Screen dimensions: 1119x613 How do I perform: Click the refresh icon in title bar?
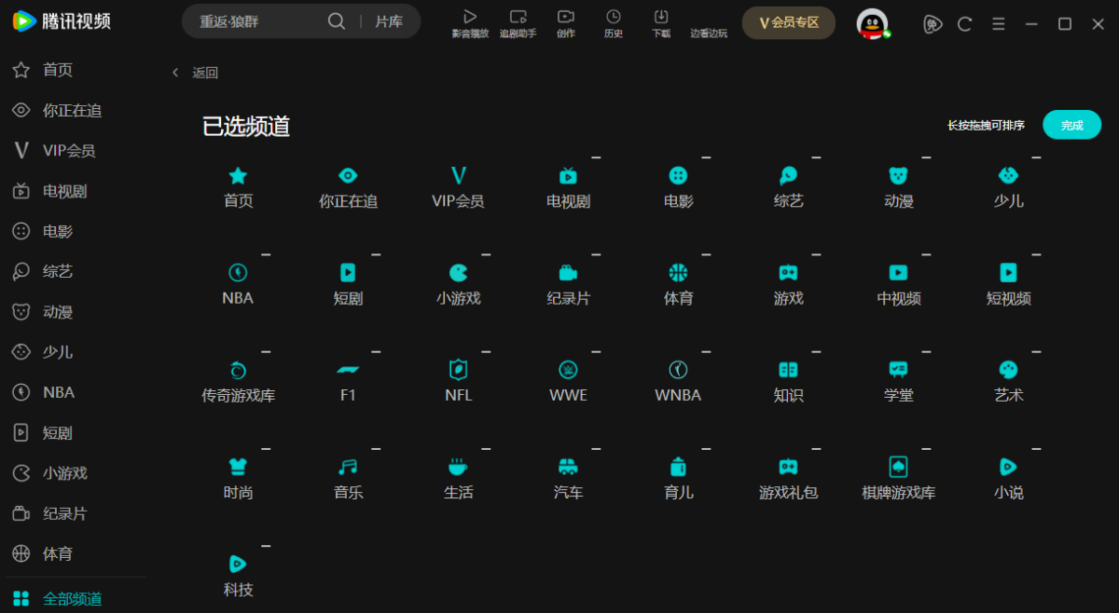tap(965, 24)
